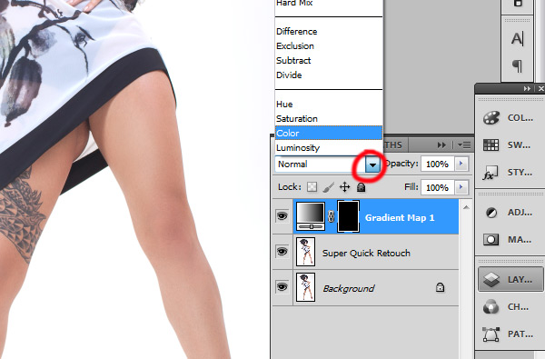This screenshot has height=359, width=545.
Task: Select the highlighted Color blend mode
Action: coord(329,133)
